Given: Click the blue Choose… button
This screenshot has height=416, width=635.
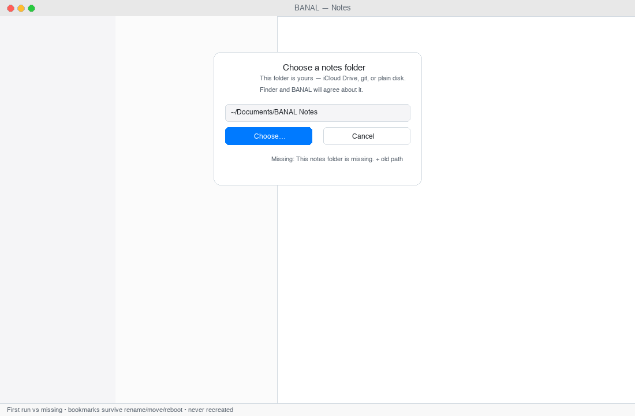Looking at the screenshot, I should coord(268,136).
